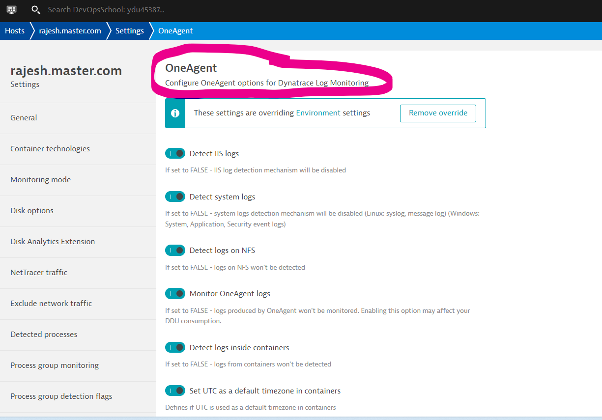
Task: Click the info icon in override banner
Action: tap(175, 113)
